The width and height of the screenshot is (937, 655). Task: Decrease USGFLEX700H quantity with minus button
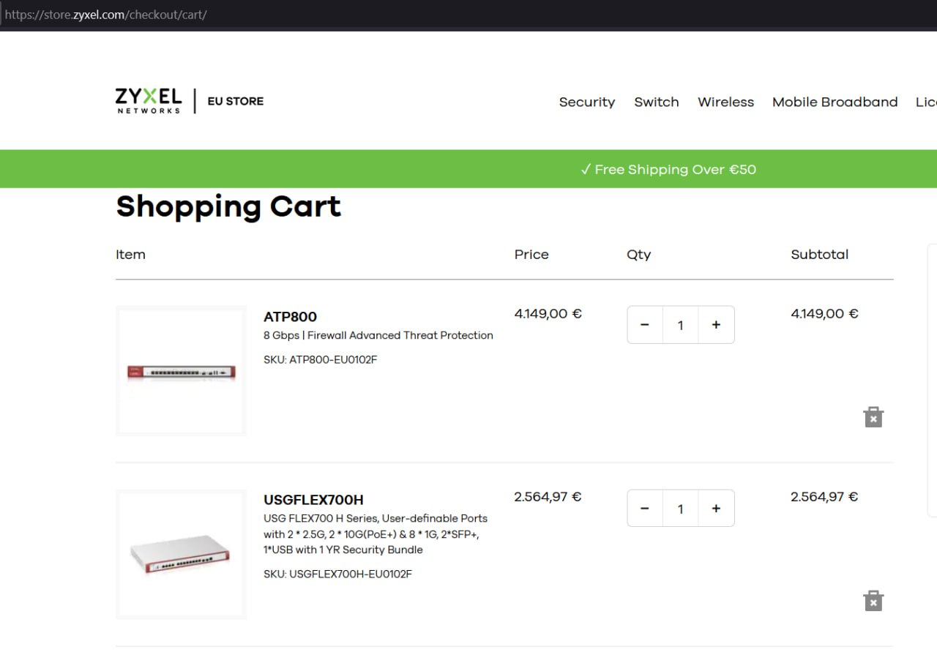click(x=645, y=508)
